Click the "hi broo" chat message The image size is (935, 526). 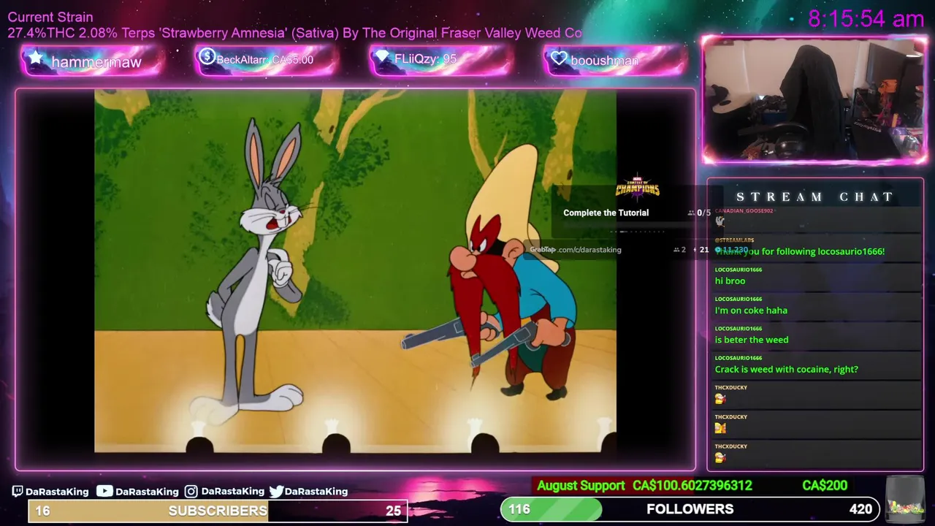tap(730, 281)
